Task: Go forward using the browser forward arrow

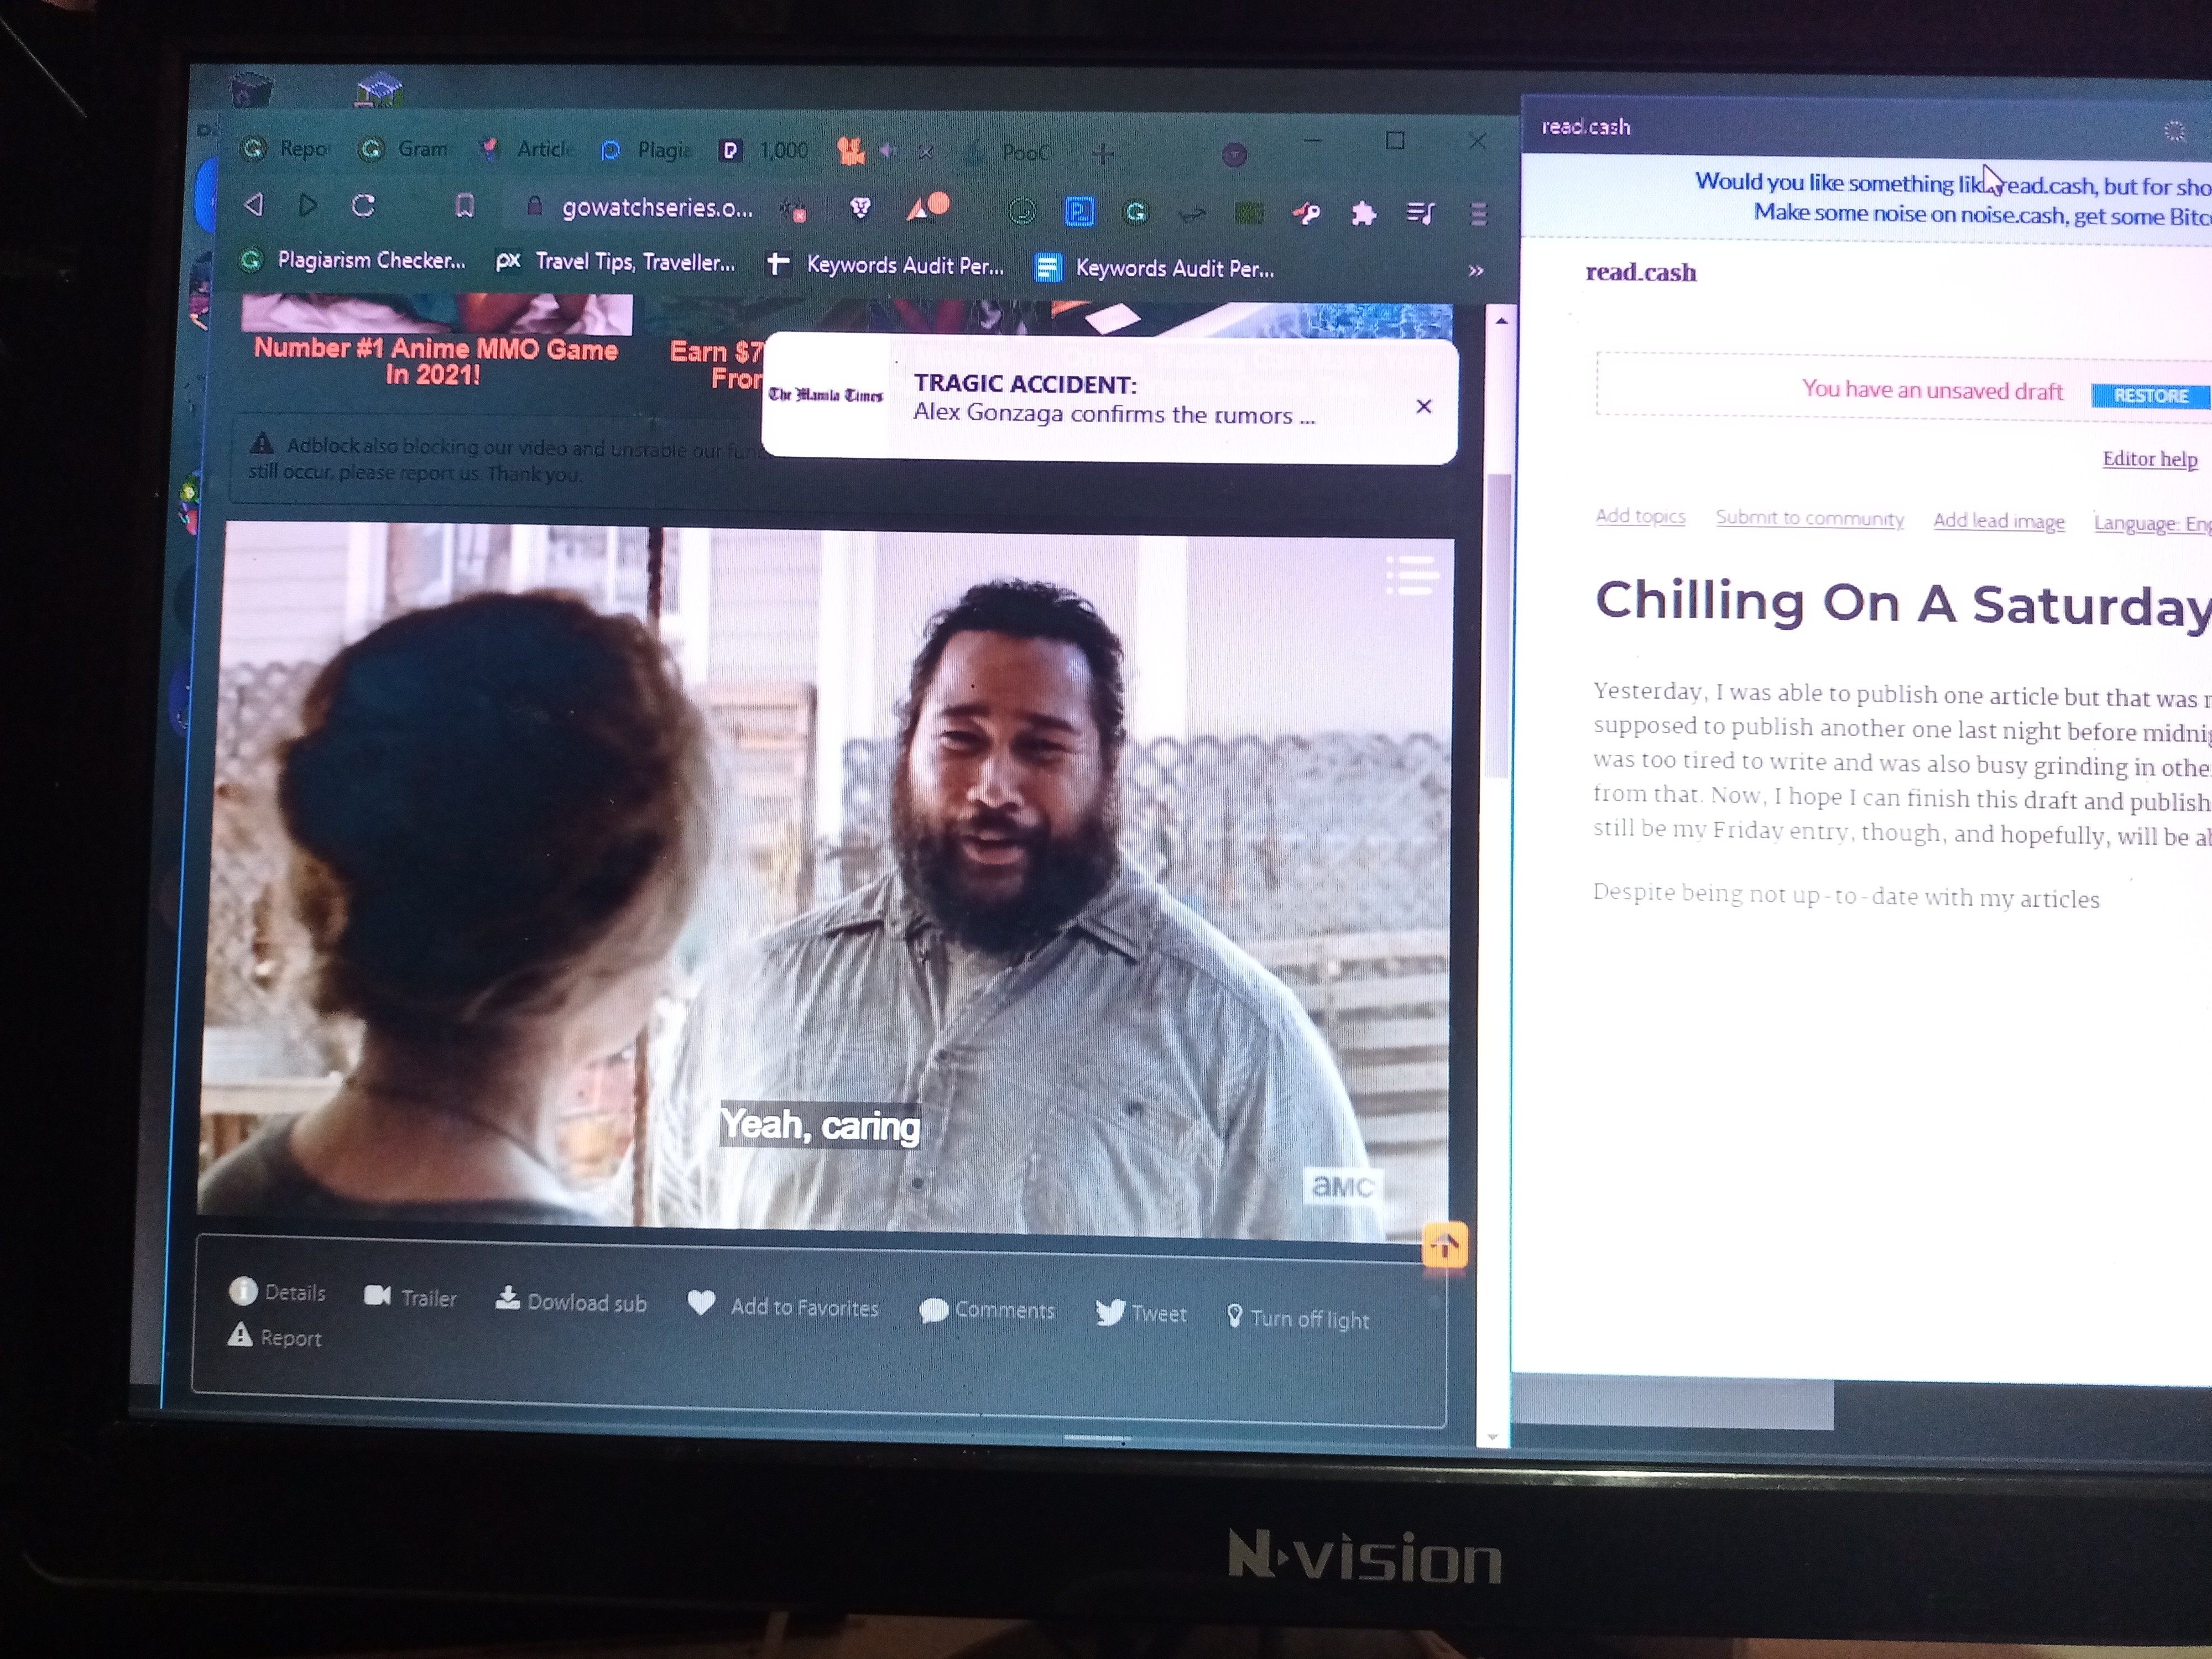Action: tap(308, 206)
